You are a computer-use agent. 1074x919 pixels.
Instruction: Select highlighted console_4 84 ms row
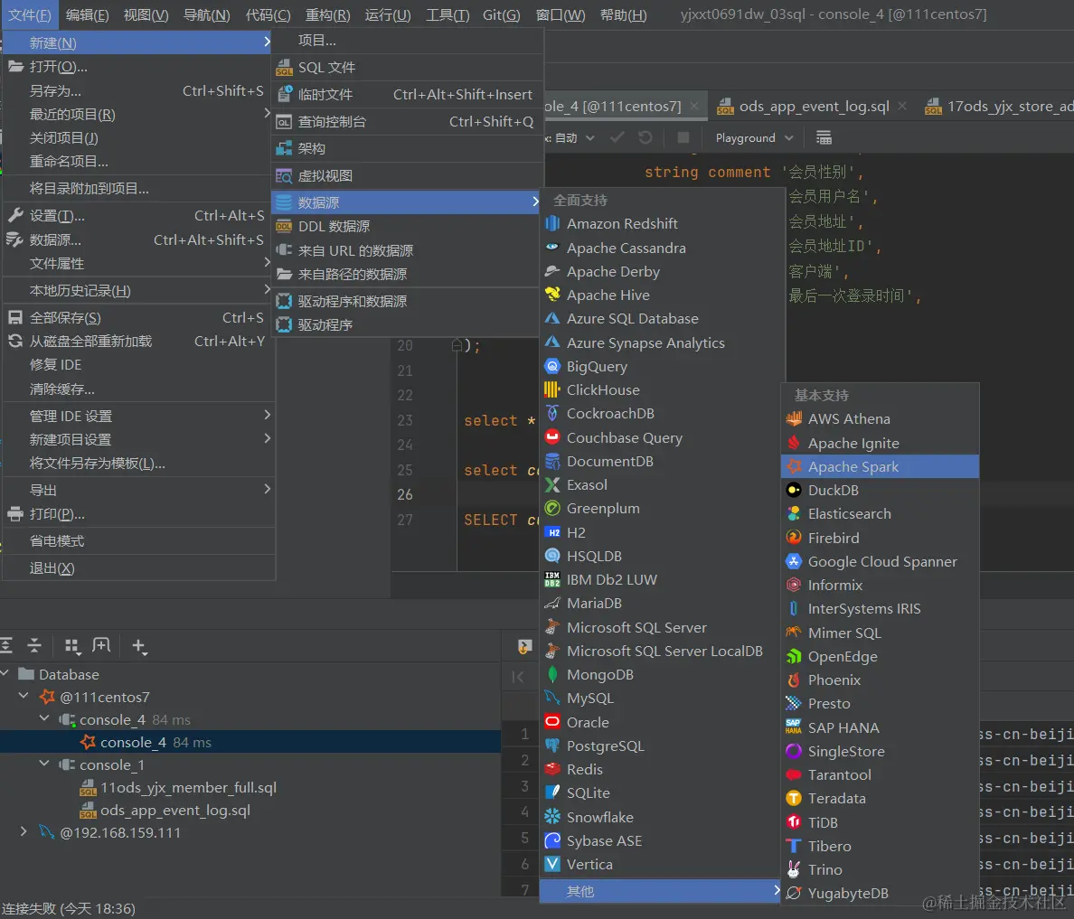pyautogui.click(x=250, y=742)
